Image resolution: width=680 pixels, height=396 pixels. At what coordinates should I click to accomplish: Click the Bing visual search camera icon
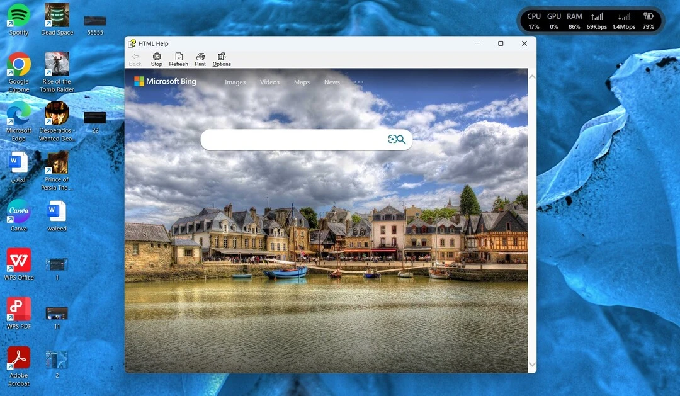pyautogui.click(x=392, y=139)
